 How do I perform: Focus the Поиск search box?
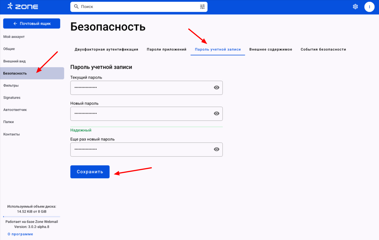point(138,6)
